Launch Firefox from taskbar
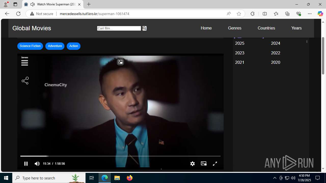 pos(129,178)
